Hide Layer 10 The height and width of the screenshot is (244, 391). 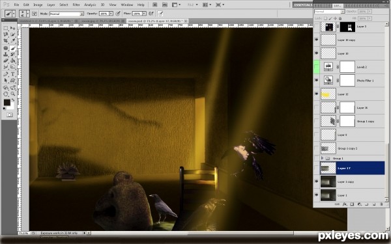click(317, 53)
